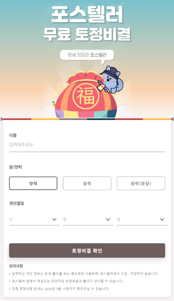Open the 월 birth month dropdown
Screen dimensions: 174x301
88,219
